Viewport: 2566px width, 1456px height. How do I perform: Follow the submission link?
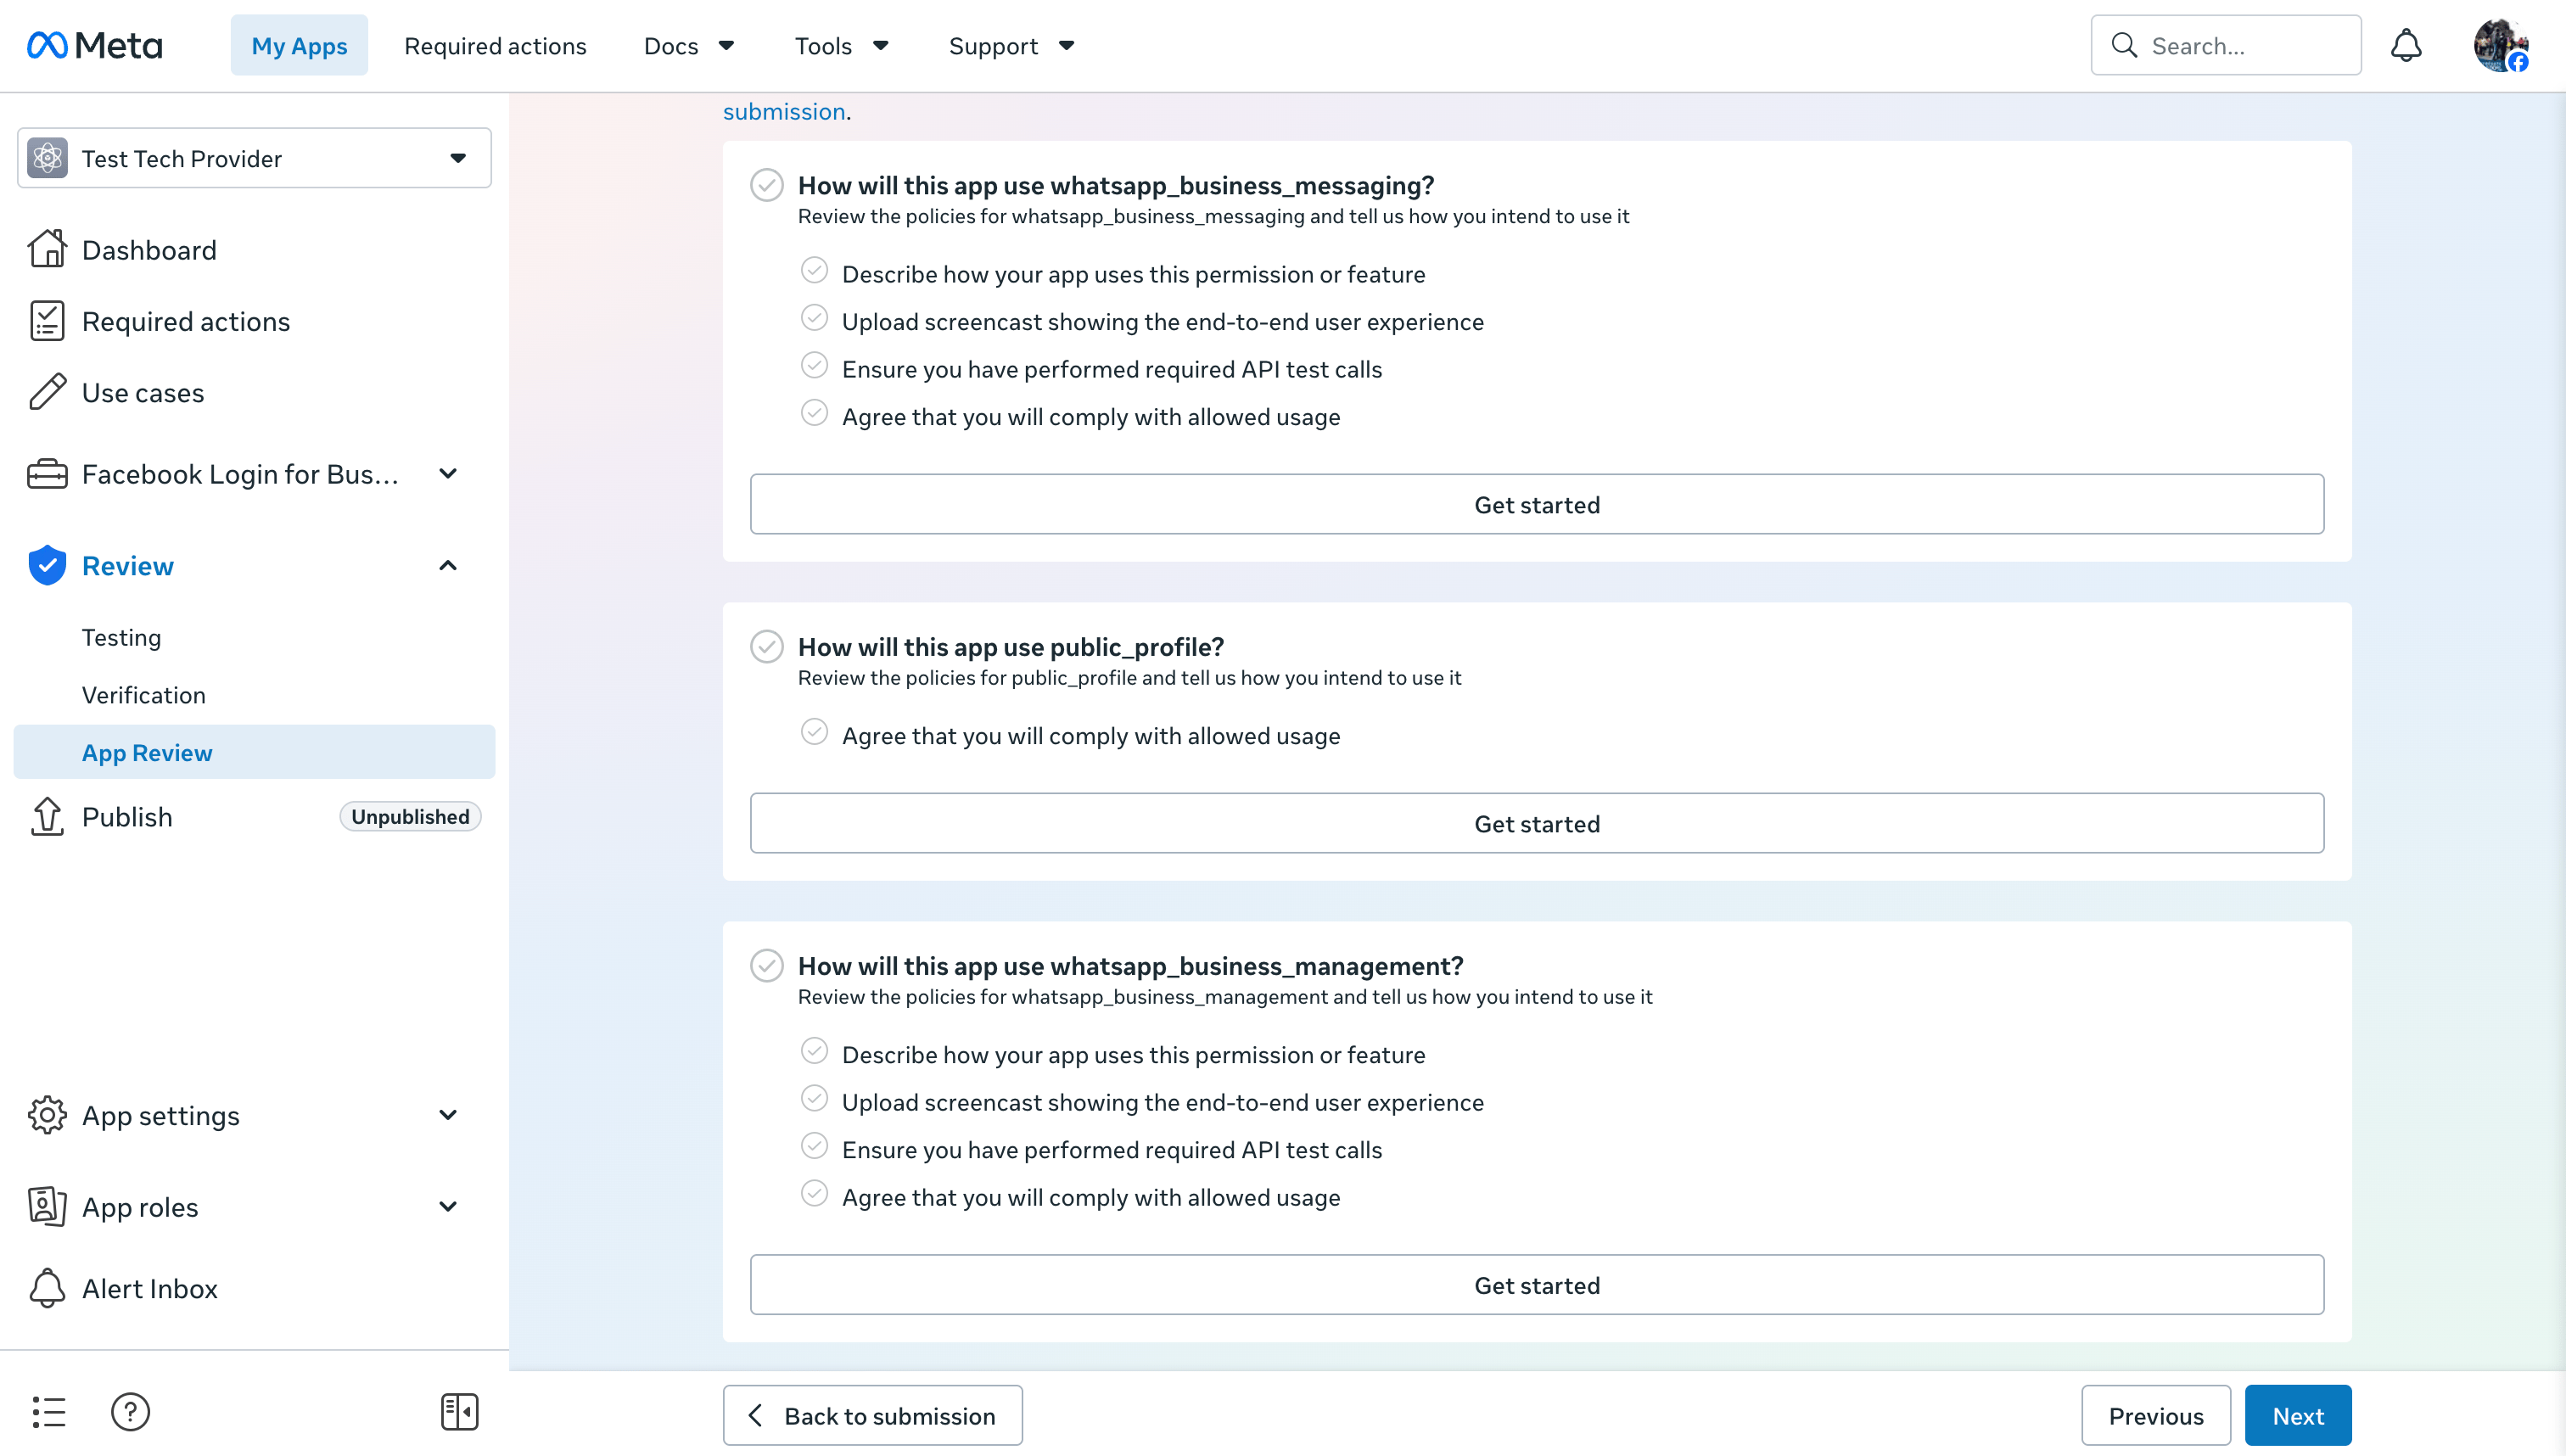[x=784, y=111]
